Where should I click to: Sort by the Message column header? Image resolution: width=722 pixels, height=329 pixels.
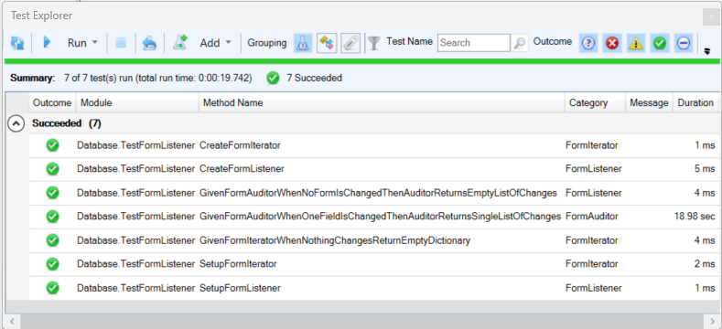pos(649,103)
